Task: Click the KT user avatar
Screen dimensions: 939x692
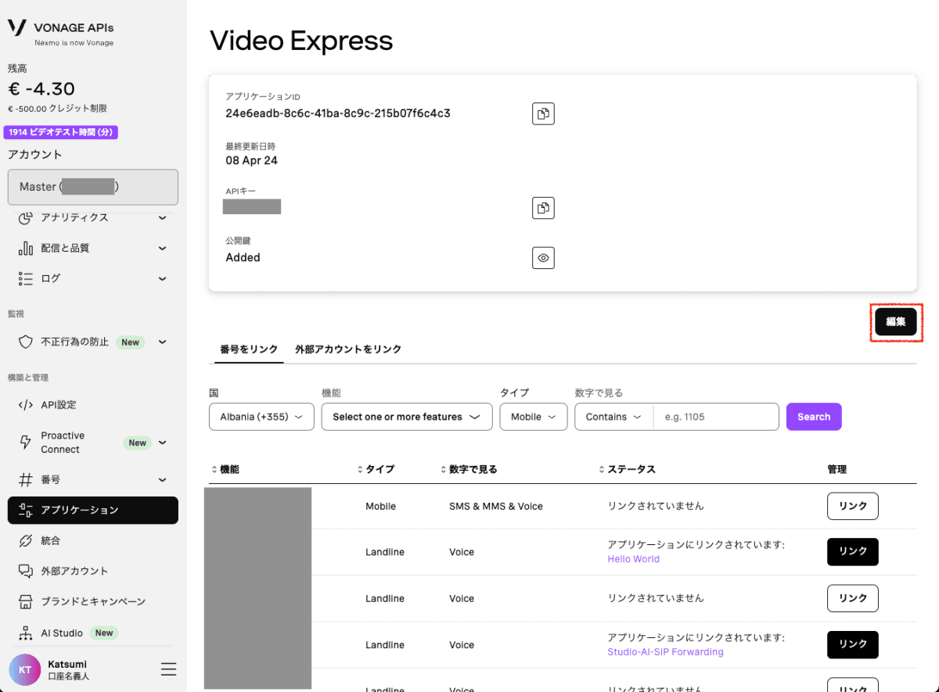Action: 25,669
